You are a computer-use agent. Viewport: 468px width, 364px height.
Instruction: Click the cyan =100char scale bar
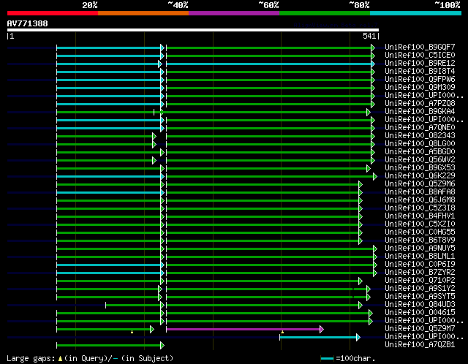pyautogui.click(x=327, y=358)
